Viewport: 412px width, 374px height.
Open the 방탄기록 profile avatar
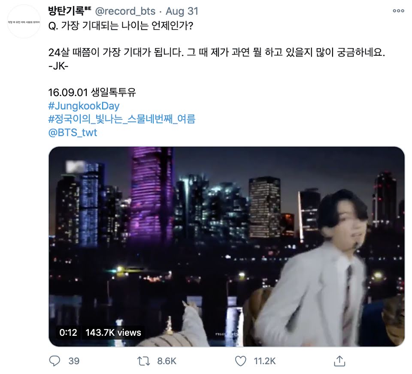[24, 22]
